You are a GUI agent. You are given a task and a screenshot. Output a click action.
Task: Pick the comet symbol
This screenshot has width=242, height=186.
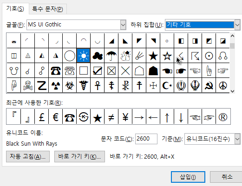(139, 56)
